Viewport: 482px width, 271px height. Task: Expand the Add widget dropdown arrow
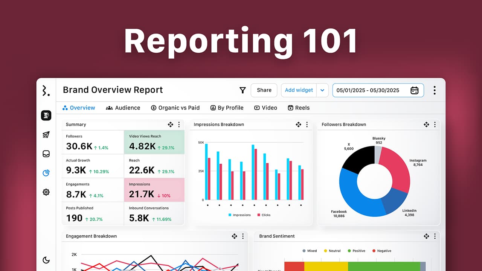coord(322,90)
